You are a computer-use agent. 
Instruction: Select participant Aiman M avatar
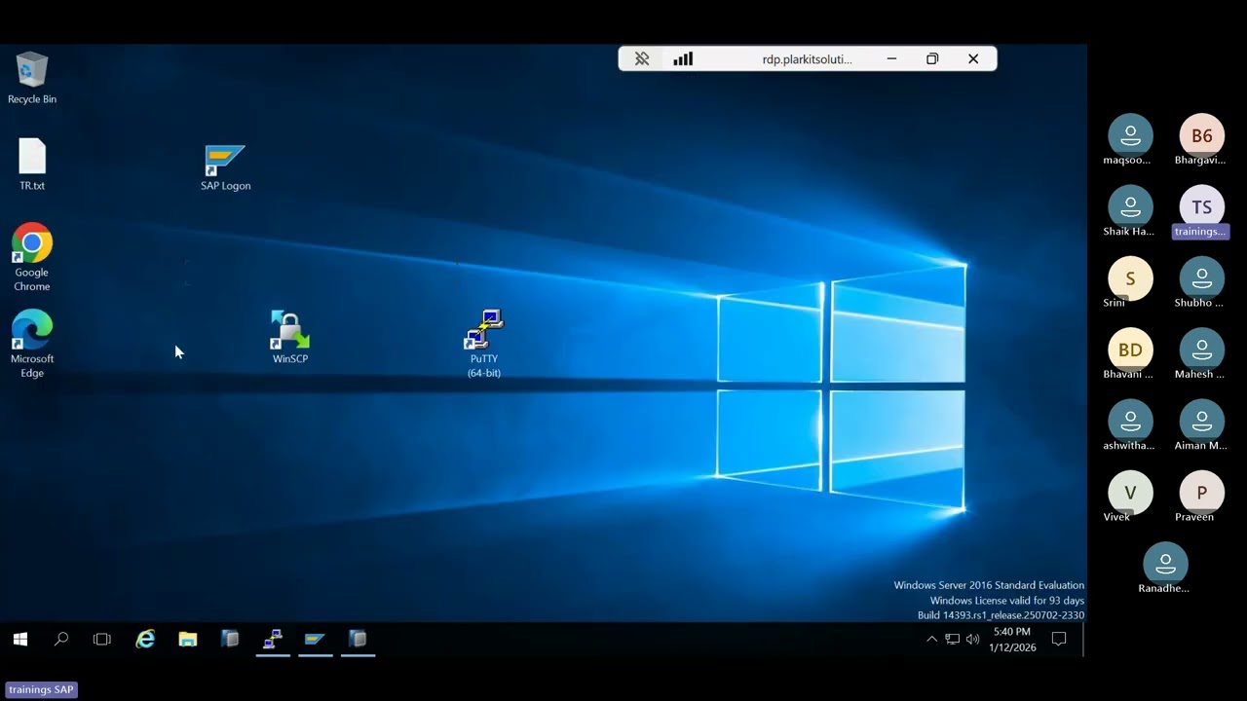pos(1201,422)
